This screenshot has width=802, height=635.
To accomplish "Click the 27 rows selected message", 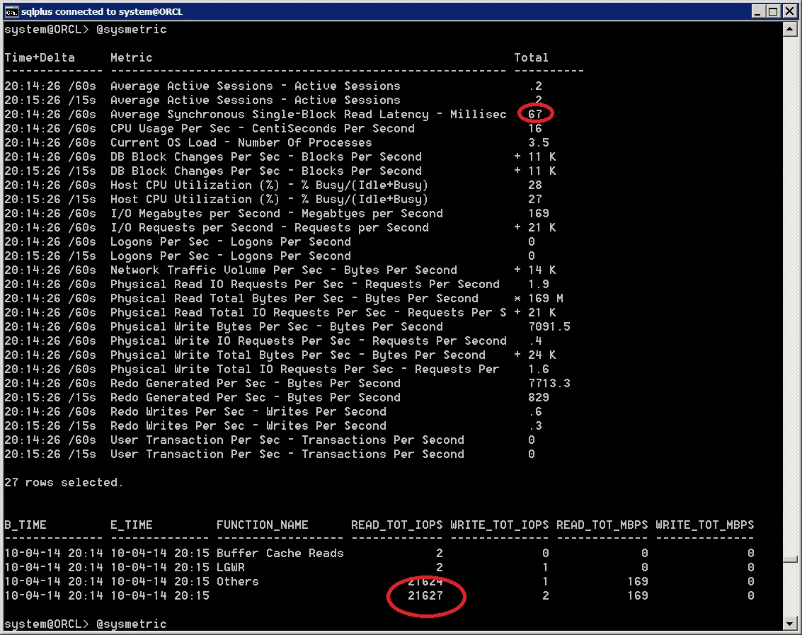I will pyautogui.click(x=64, y=483).
